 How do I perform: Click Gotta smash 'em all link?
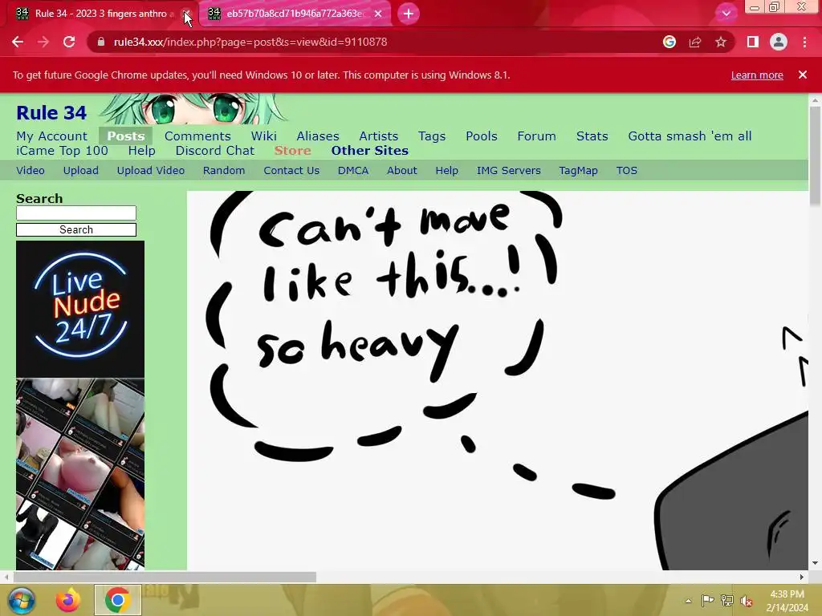coord(690,136)
